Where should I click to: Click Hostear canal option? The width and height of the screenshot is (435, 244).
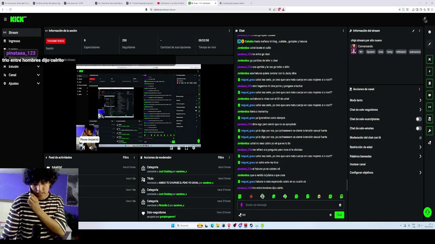(358, 164)
